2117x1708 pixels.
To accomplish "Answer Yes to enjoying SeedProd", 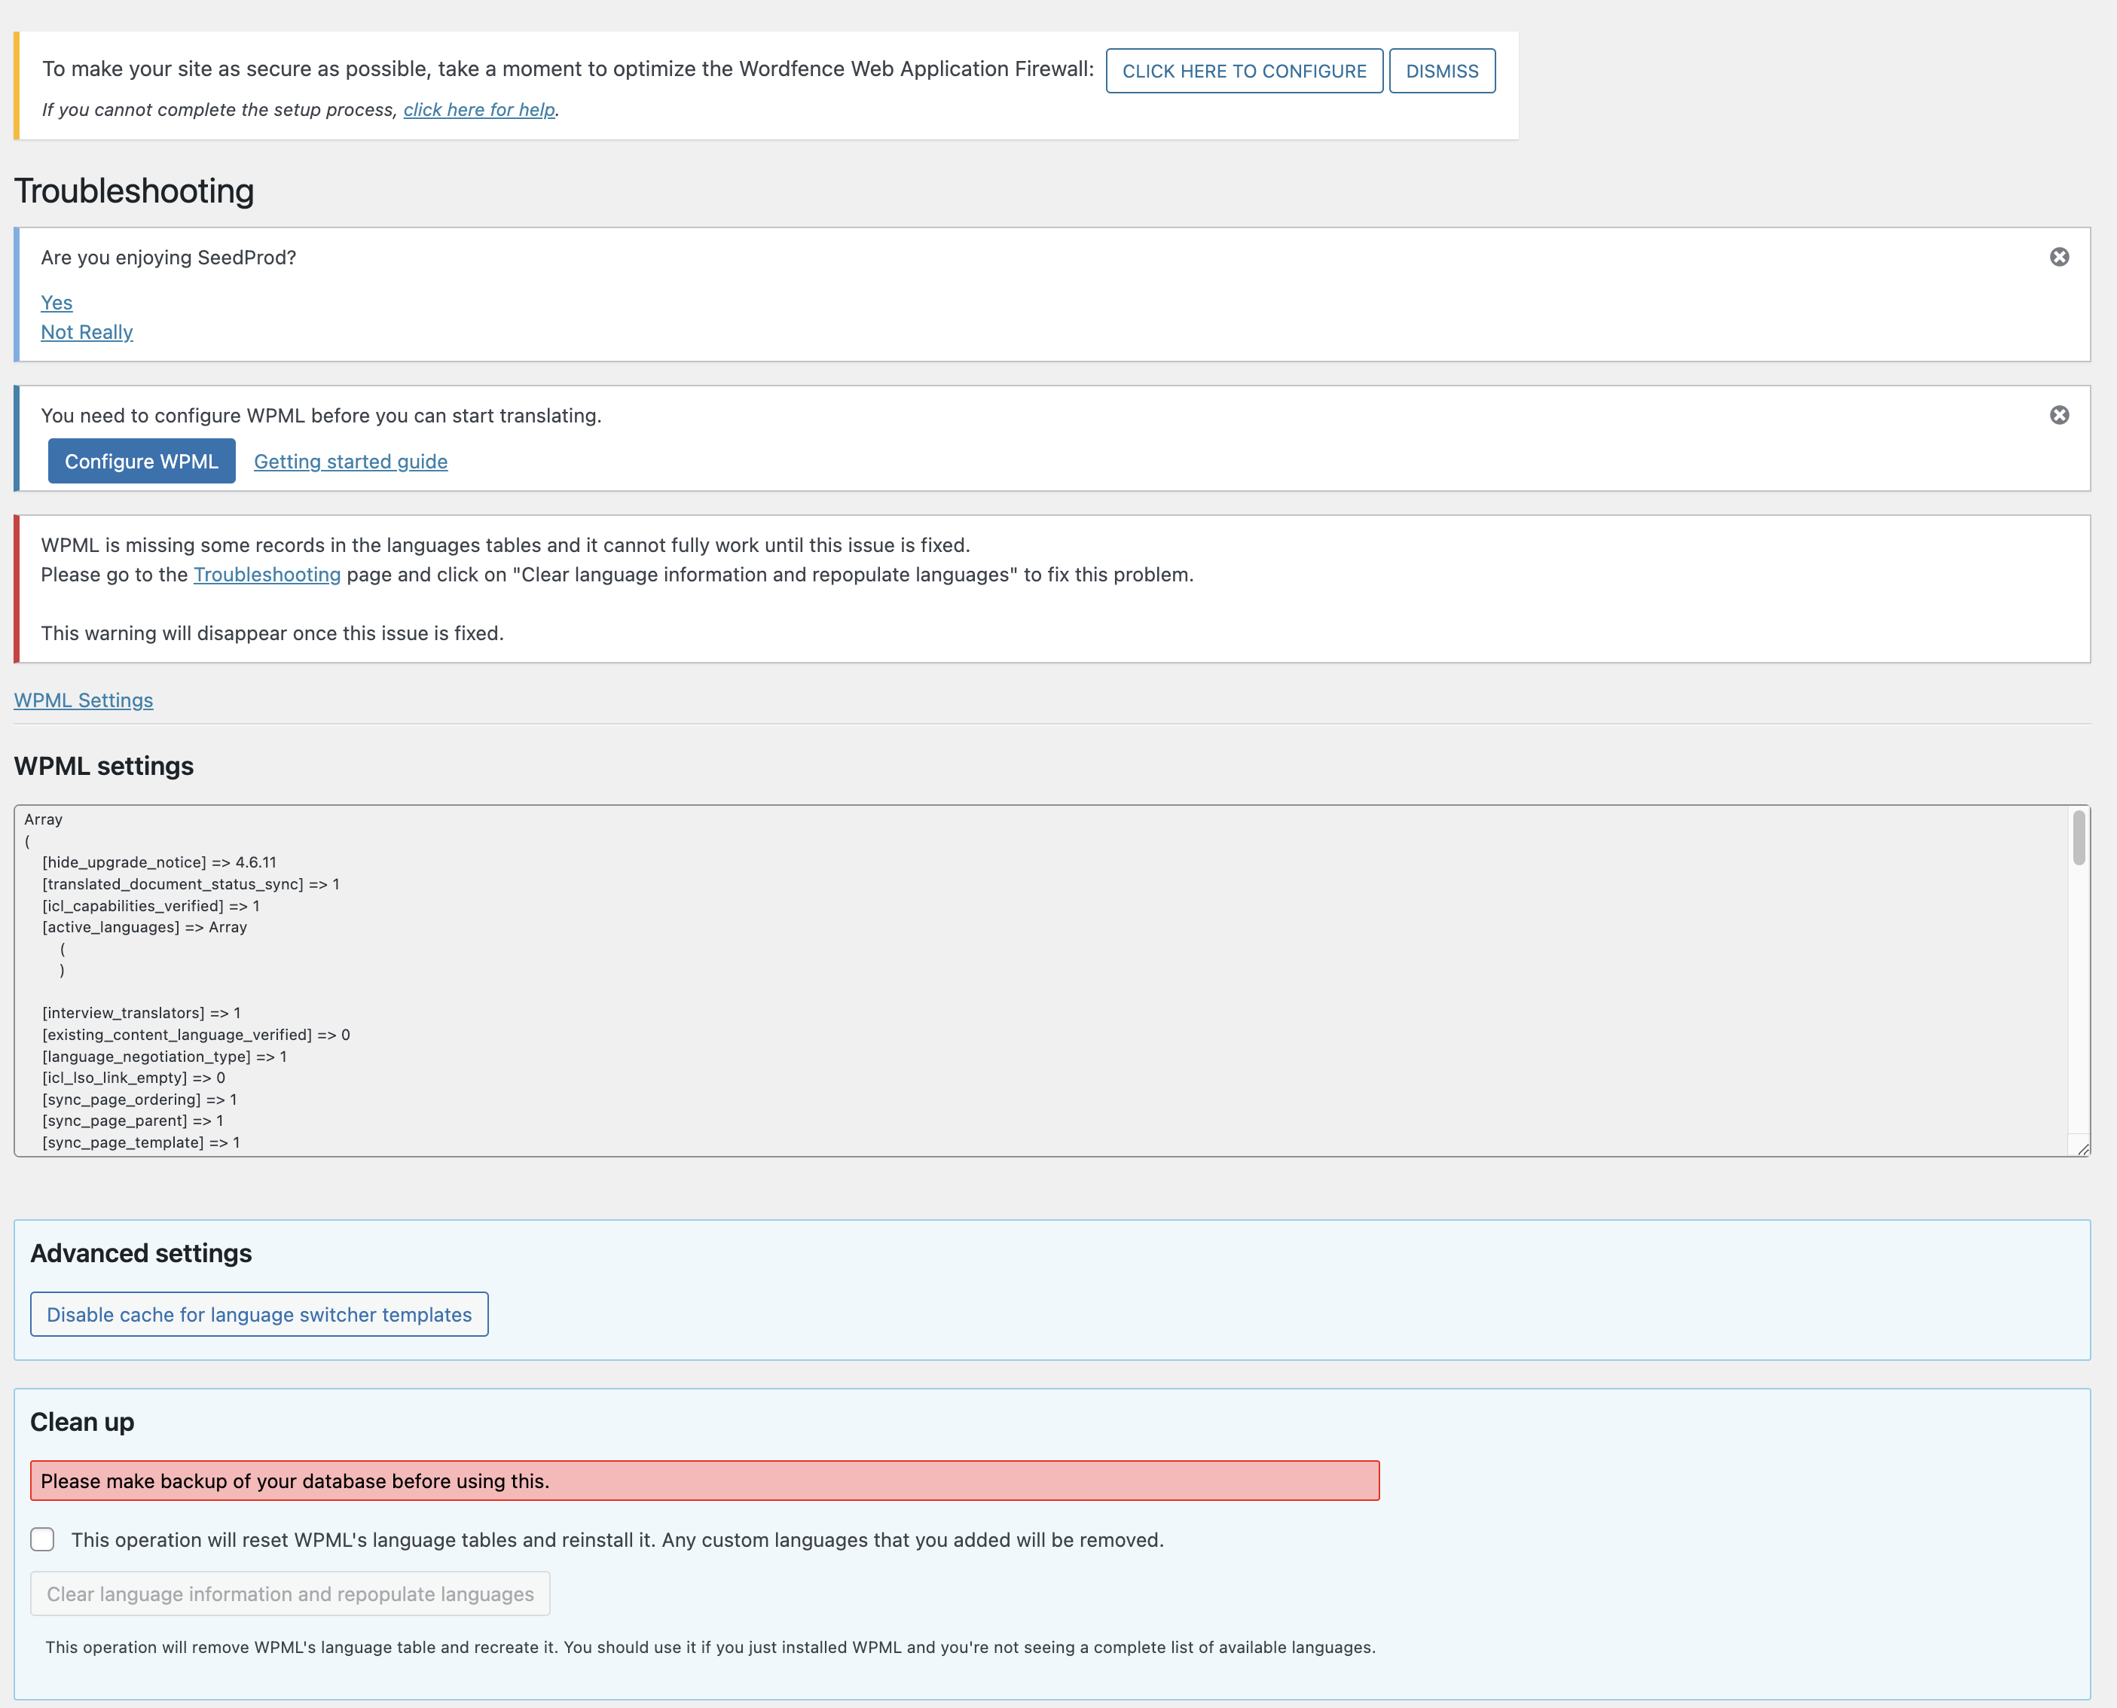I will point(56,303).
